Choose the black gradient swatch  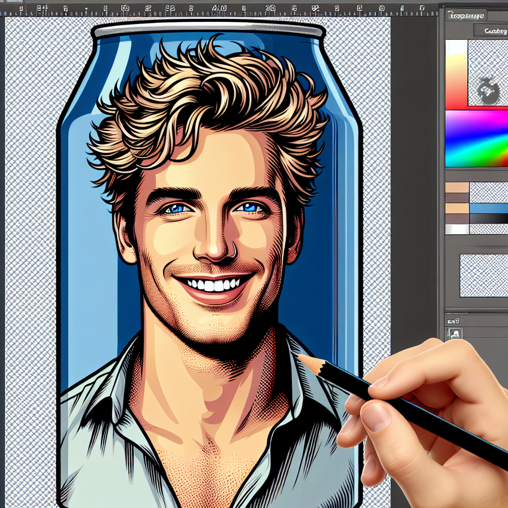[489, 219]
